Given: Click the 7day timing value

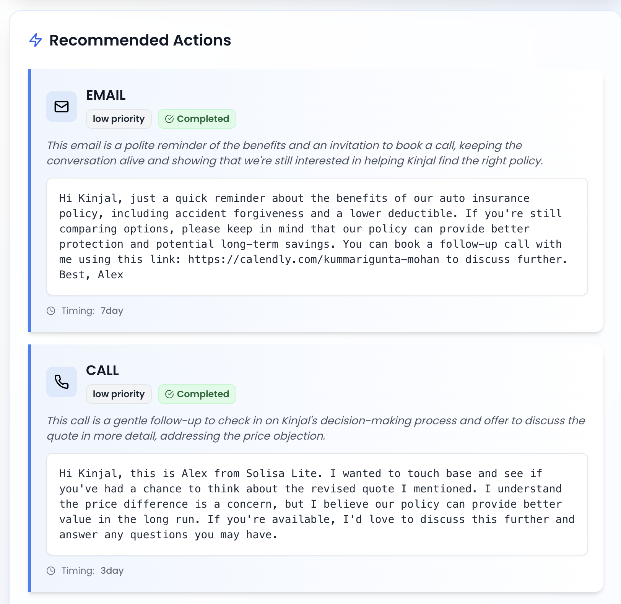Looking at the screenshot, I should tap(112, 311).
